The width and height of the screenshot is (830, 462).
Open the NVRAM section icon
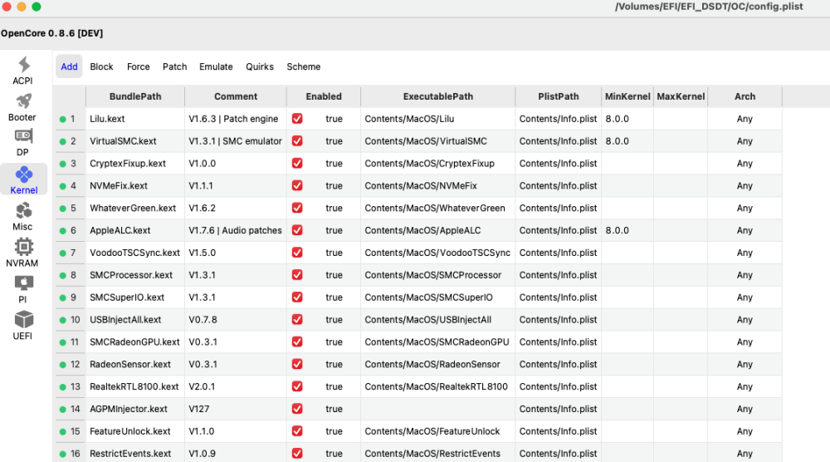pyautogui.click(x=23, y=246)
